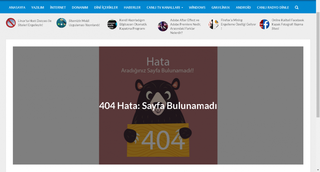Screen dimensions: 320x172
Task: Open 'Adobe After Effect ve Adobe Premiere Nedir' post
Action: pos(185,27)
